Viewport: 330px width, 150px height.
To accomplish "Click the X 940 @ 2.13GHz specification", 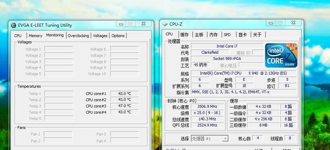I will pyautogui.click(x=244, y=73).
